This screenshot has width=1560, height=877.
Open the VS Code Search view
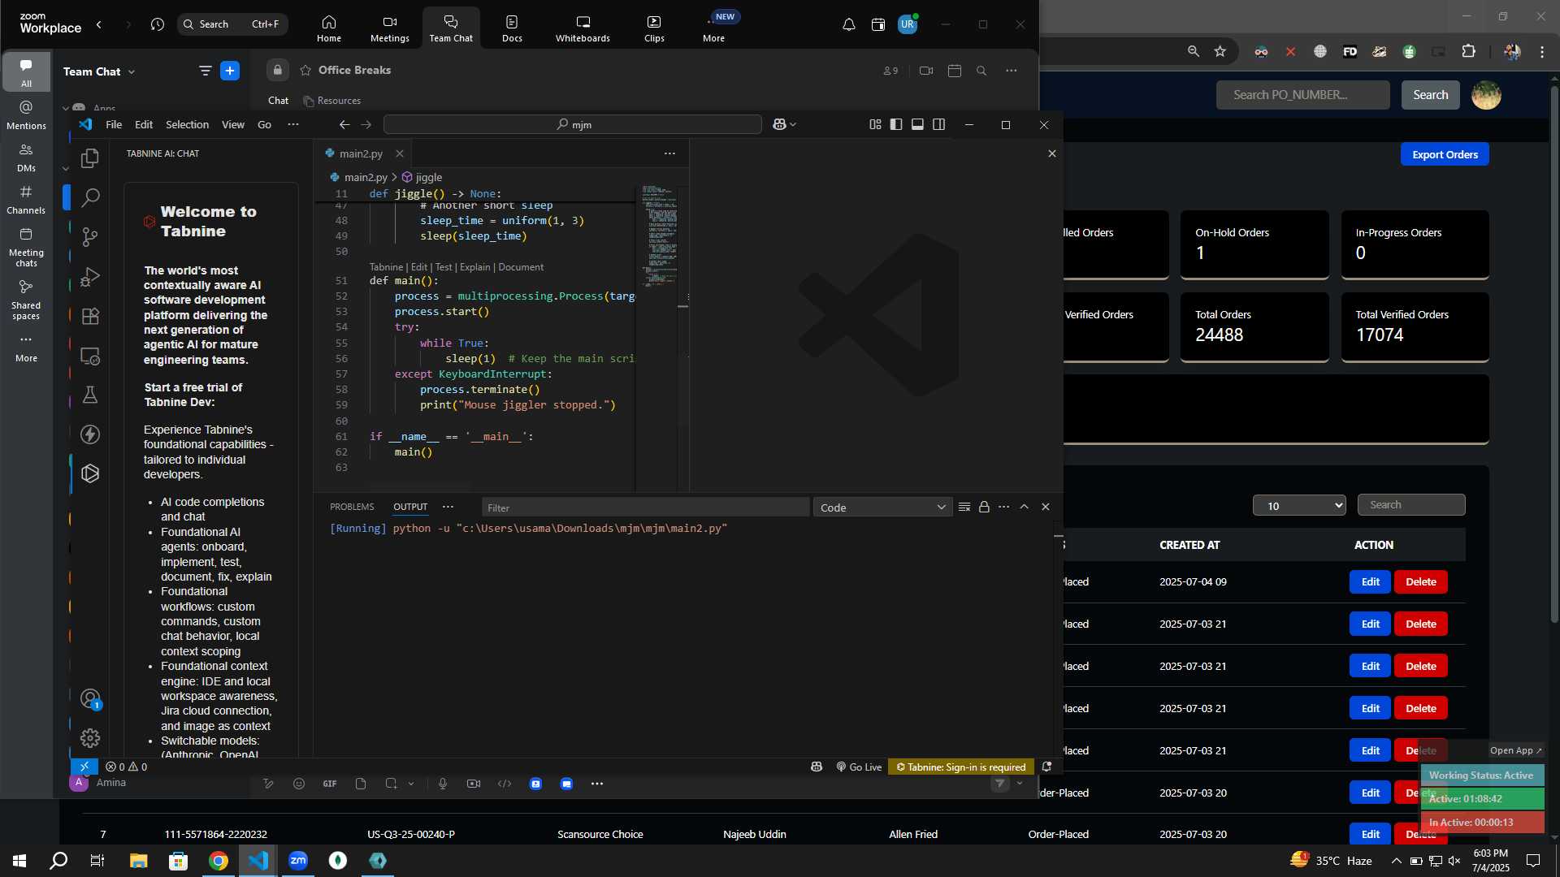point(90,197)
